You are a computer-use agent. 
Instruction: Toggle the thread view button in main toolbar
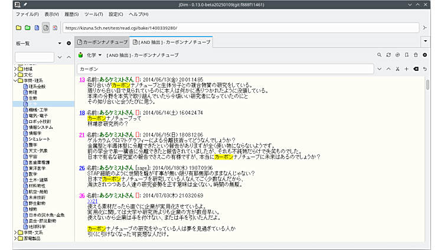point(45,28)
